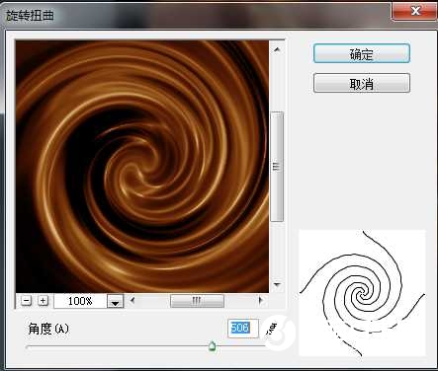Click the 角度(A) label
Image resolution: width=438 pixels, height=371 pixels.
(x=48, y=329)
